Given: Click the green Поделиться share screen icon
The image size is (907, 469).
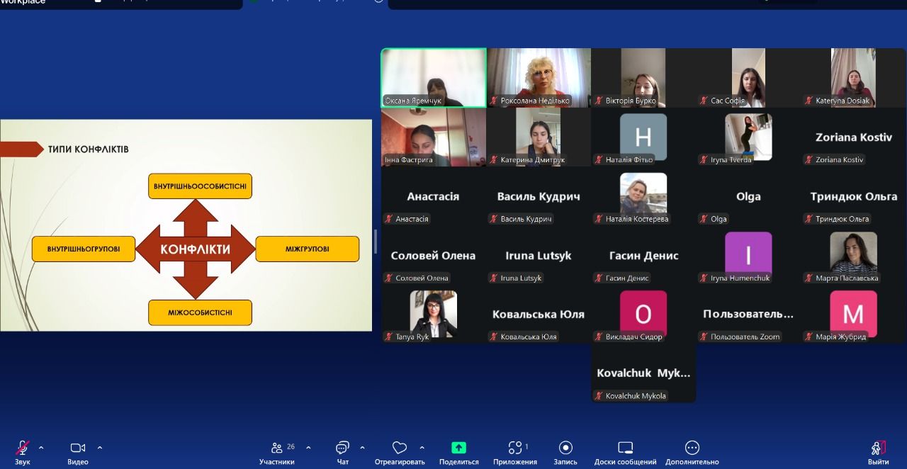Looking at the screenshot, I should pos(458,448).
